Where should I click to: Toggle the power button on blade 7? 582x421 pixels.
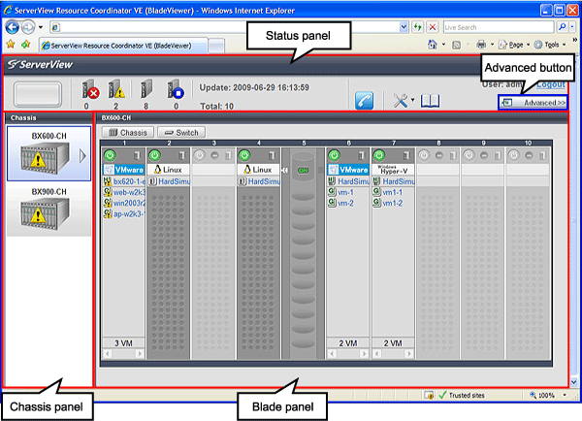(x=379, y=155)
